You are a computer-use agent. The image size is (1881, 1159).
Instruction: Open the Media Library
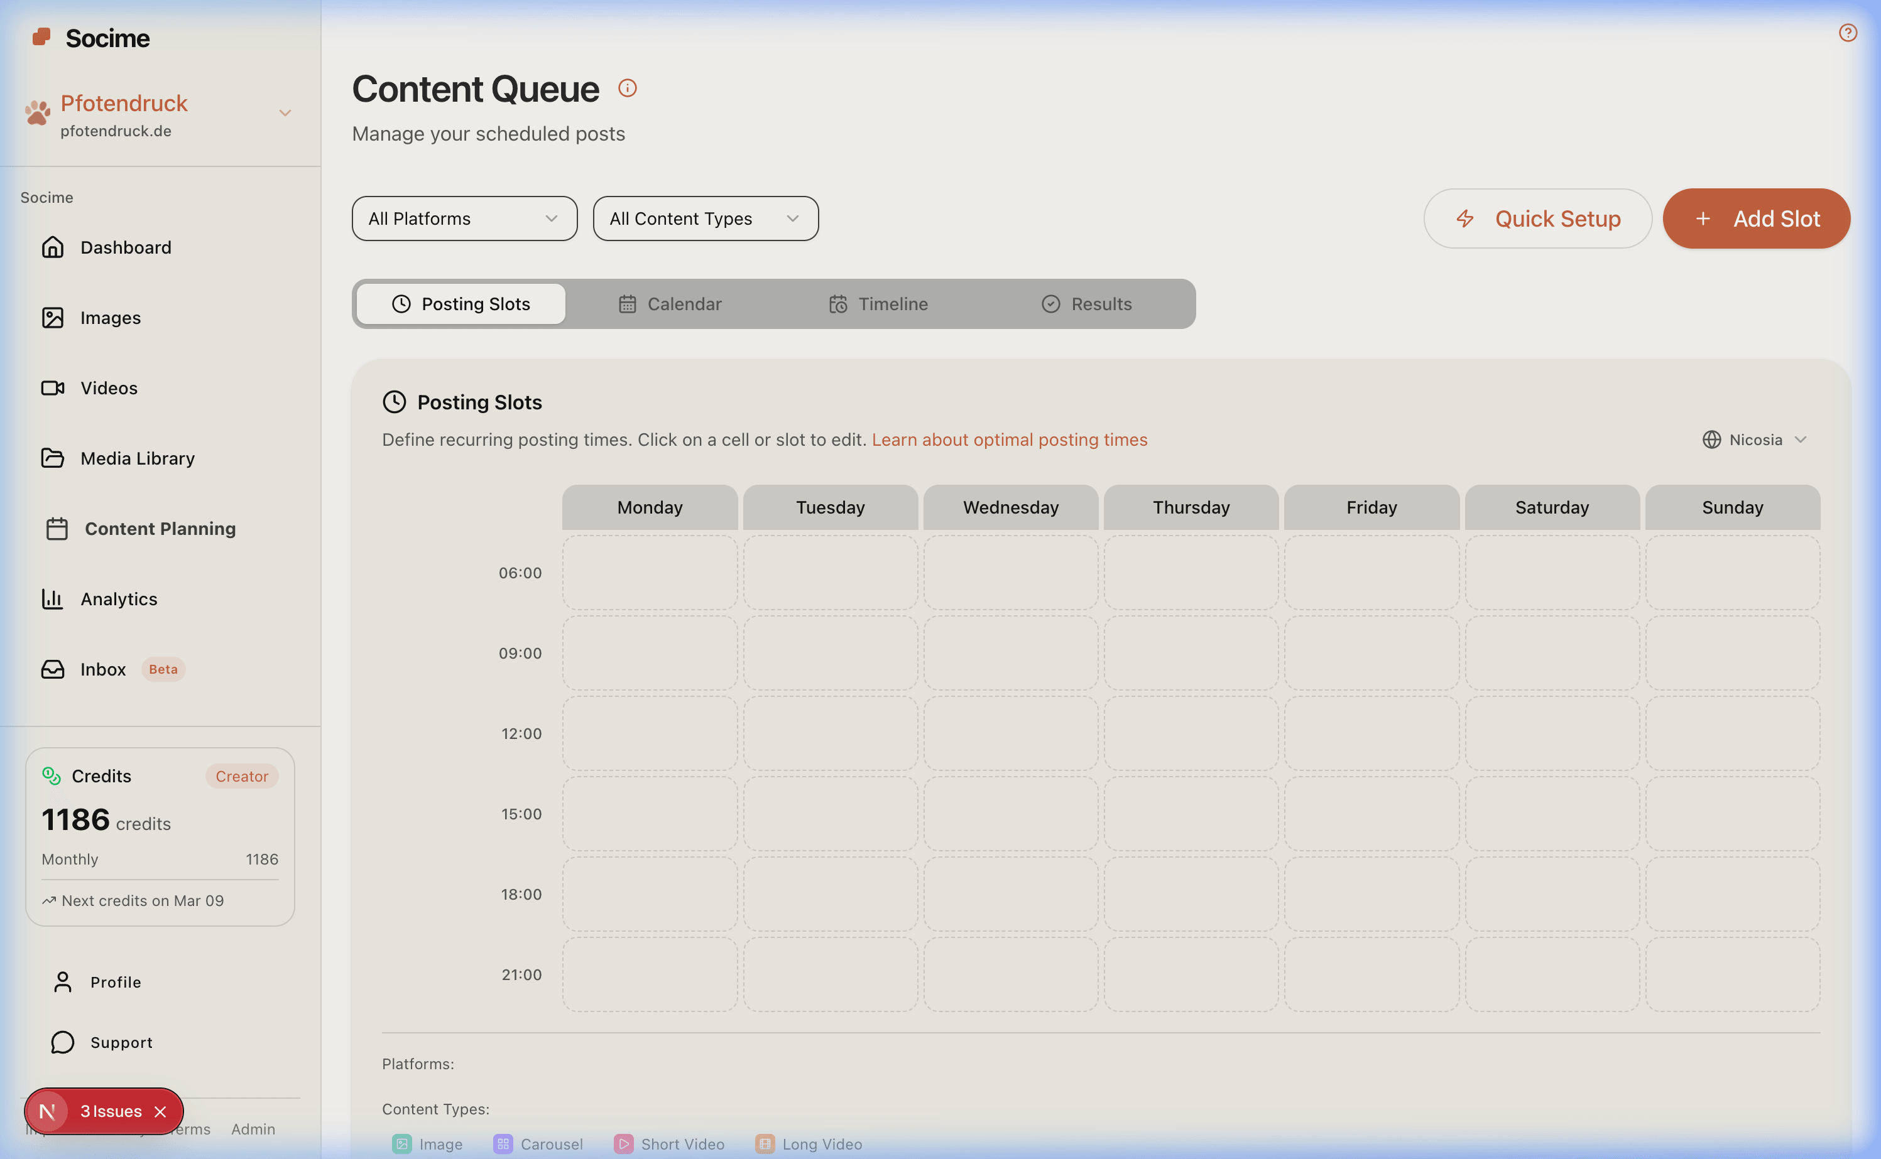coord(137,458)
